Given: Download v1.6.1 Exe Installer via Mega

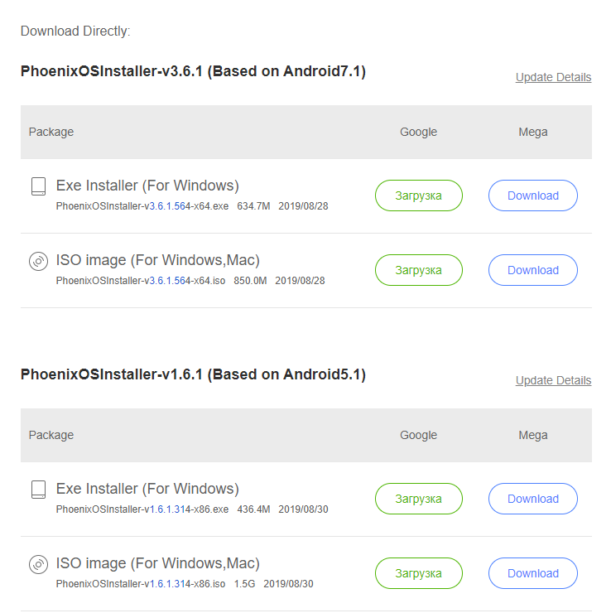Looking at the screenshot, I should pos(532,499).
